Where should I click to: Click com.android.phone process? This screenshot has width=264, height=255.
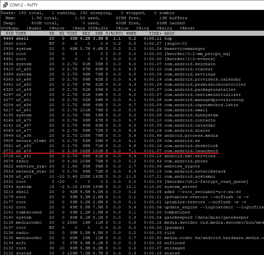pyautogui.click(x=186, y=161)
